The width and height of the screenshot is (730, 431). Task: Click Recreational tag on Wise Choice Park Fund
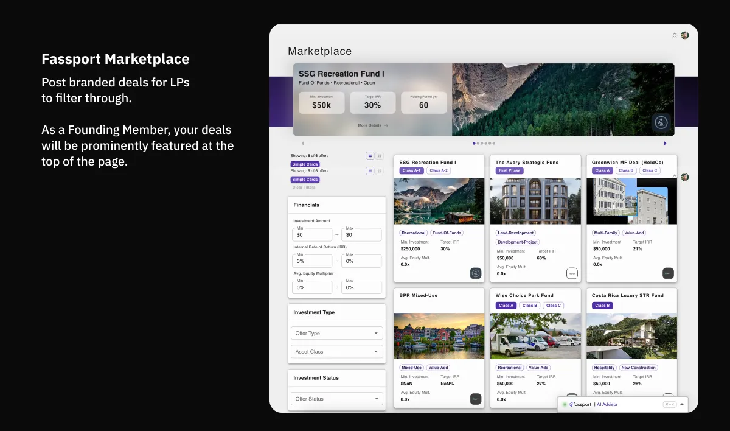coord(510,368)
